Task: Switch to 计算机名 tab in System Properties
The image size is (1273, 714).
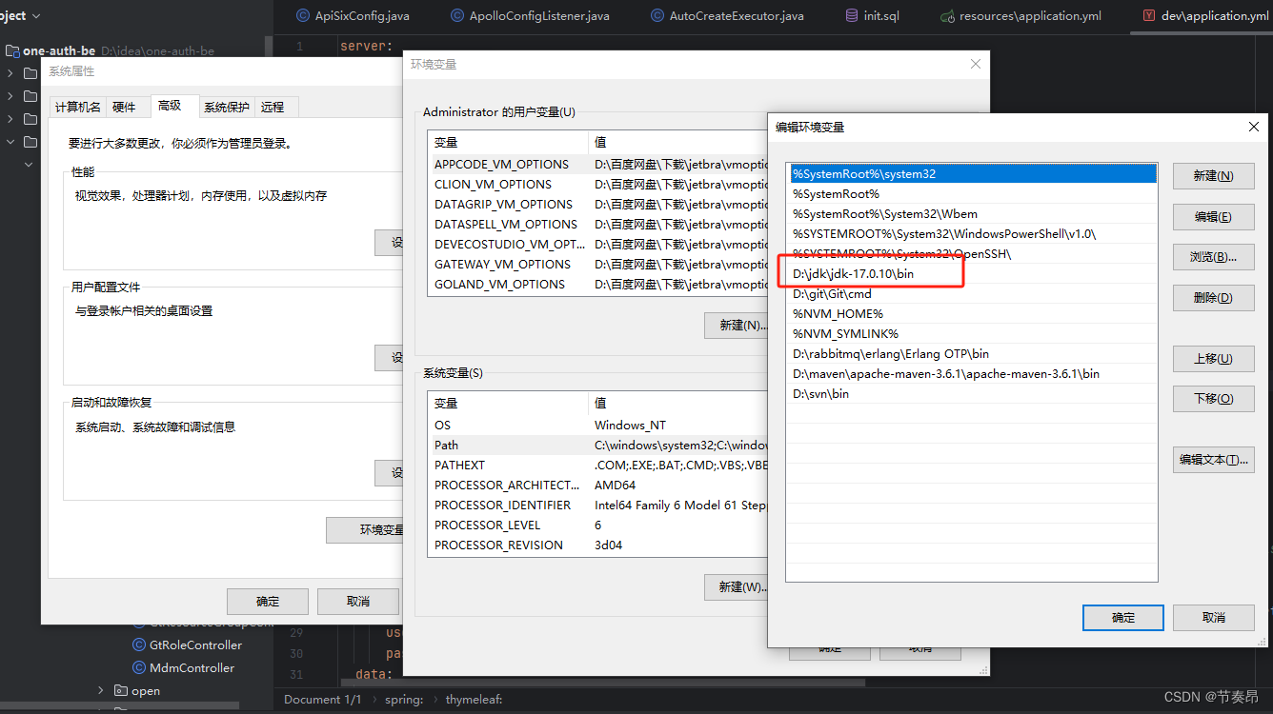Action: pyautogui.click(x=77, y=107)
